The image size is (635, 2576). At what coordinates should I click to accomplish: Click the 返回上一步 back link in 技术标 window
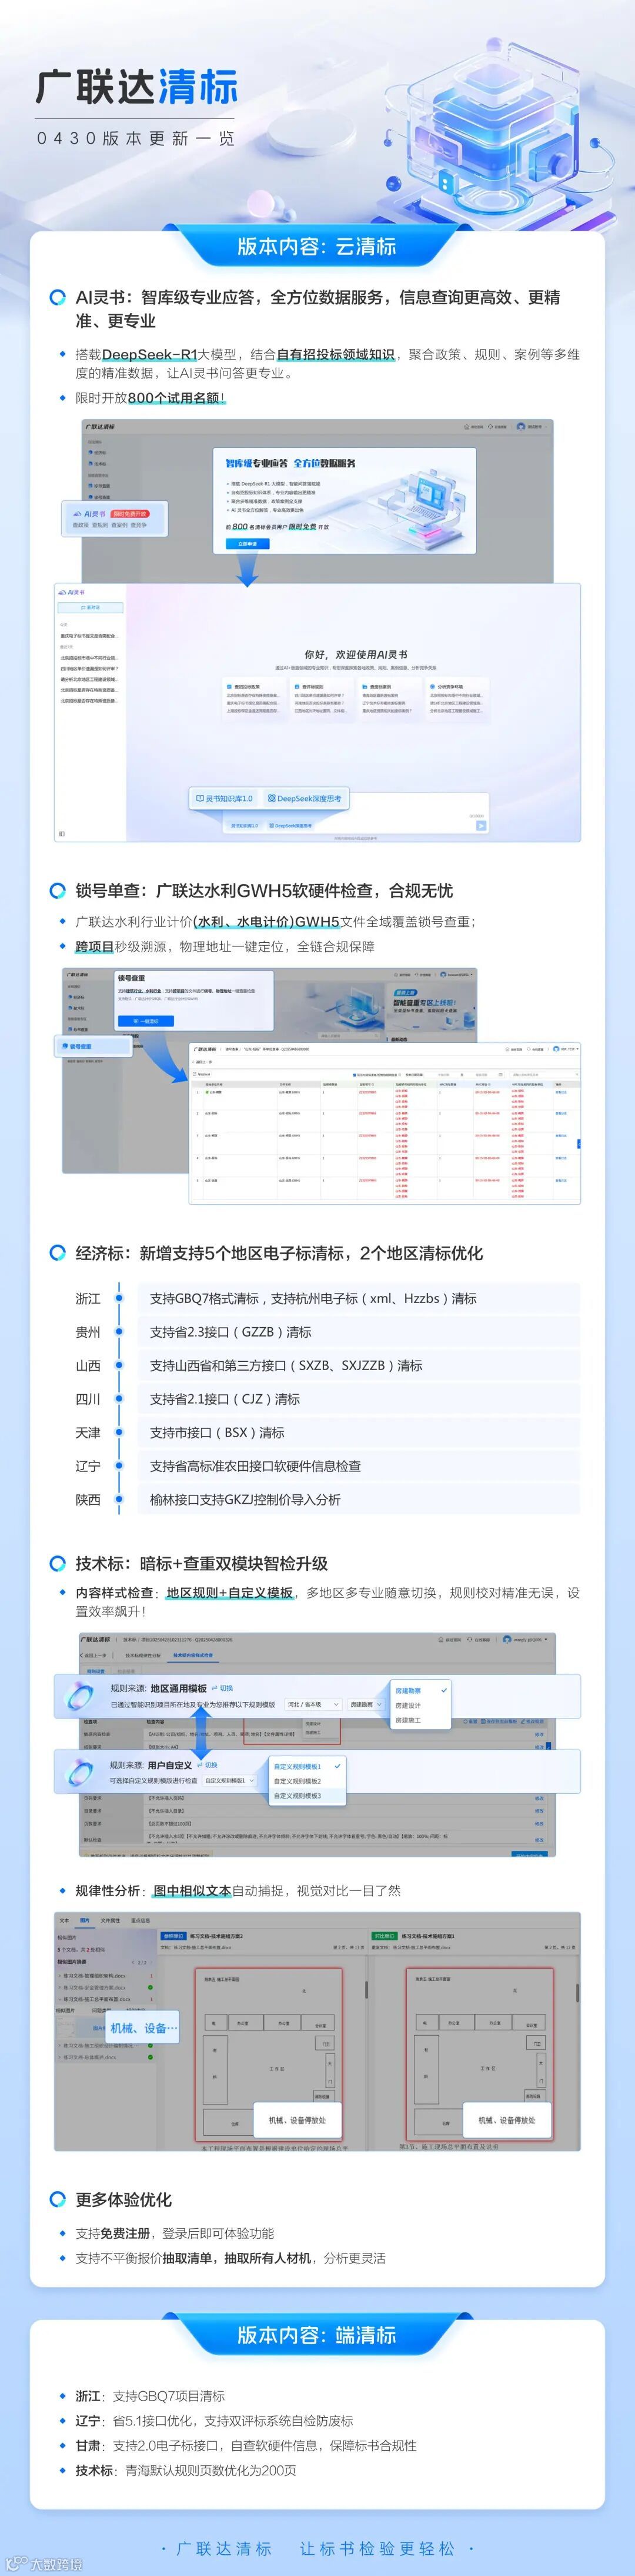[x=95, y=1655]
